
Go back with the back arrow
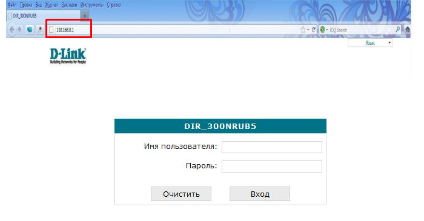click(12, 30)
